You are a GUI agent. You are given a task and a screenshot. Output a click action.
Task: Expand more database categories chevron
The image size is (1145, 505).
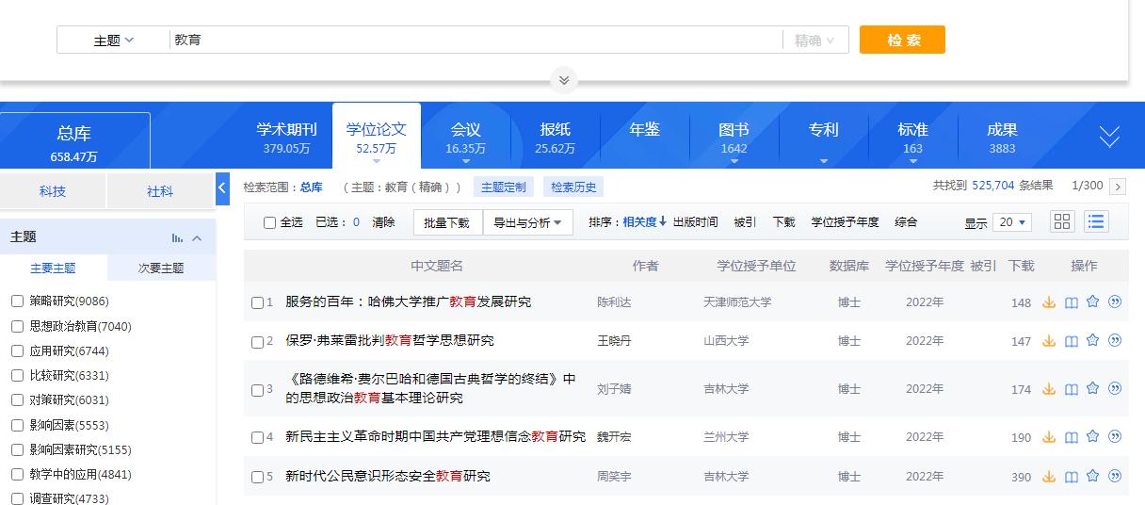click(1109, 138)
